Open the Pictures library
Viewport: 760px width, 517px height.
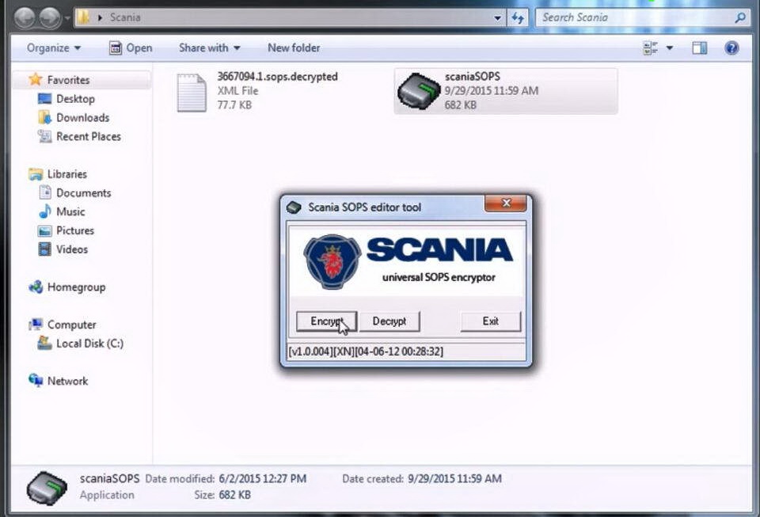75,230
